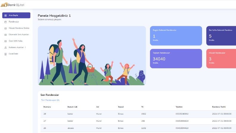Screen dimensions: 236x133
Task: Click the number 3 in Müsait Randevular card
Action: [210, 59]
